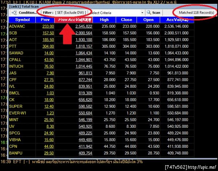Select the MINT symbol
This screenshot has width=218, height=171.
coord(14,120)
